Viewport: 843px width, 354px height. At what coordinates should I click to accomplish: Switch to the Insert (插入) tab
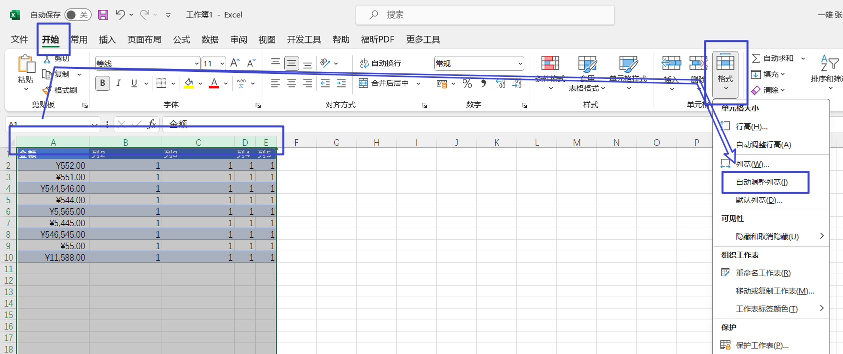[x=107, y=39]
